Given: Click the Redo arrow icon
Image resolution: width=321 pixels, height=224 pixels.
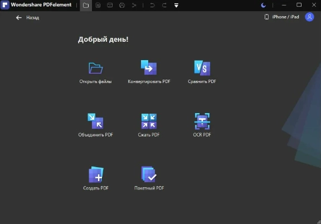Looking at the screenshot, I should tap(164, 6).
